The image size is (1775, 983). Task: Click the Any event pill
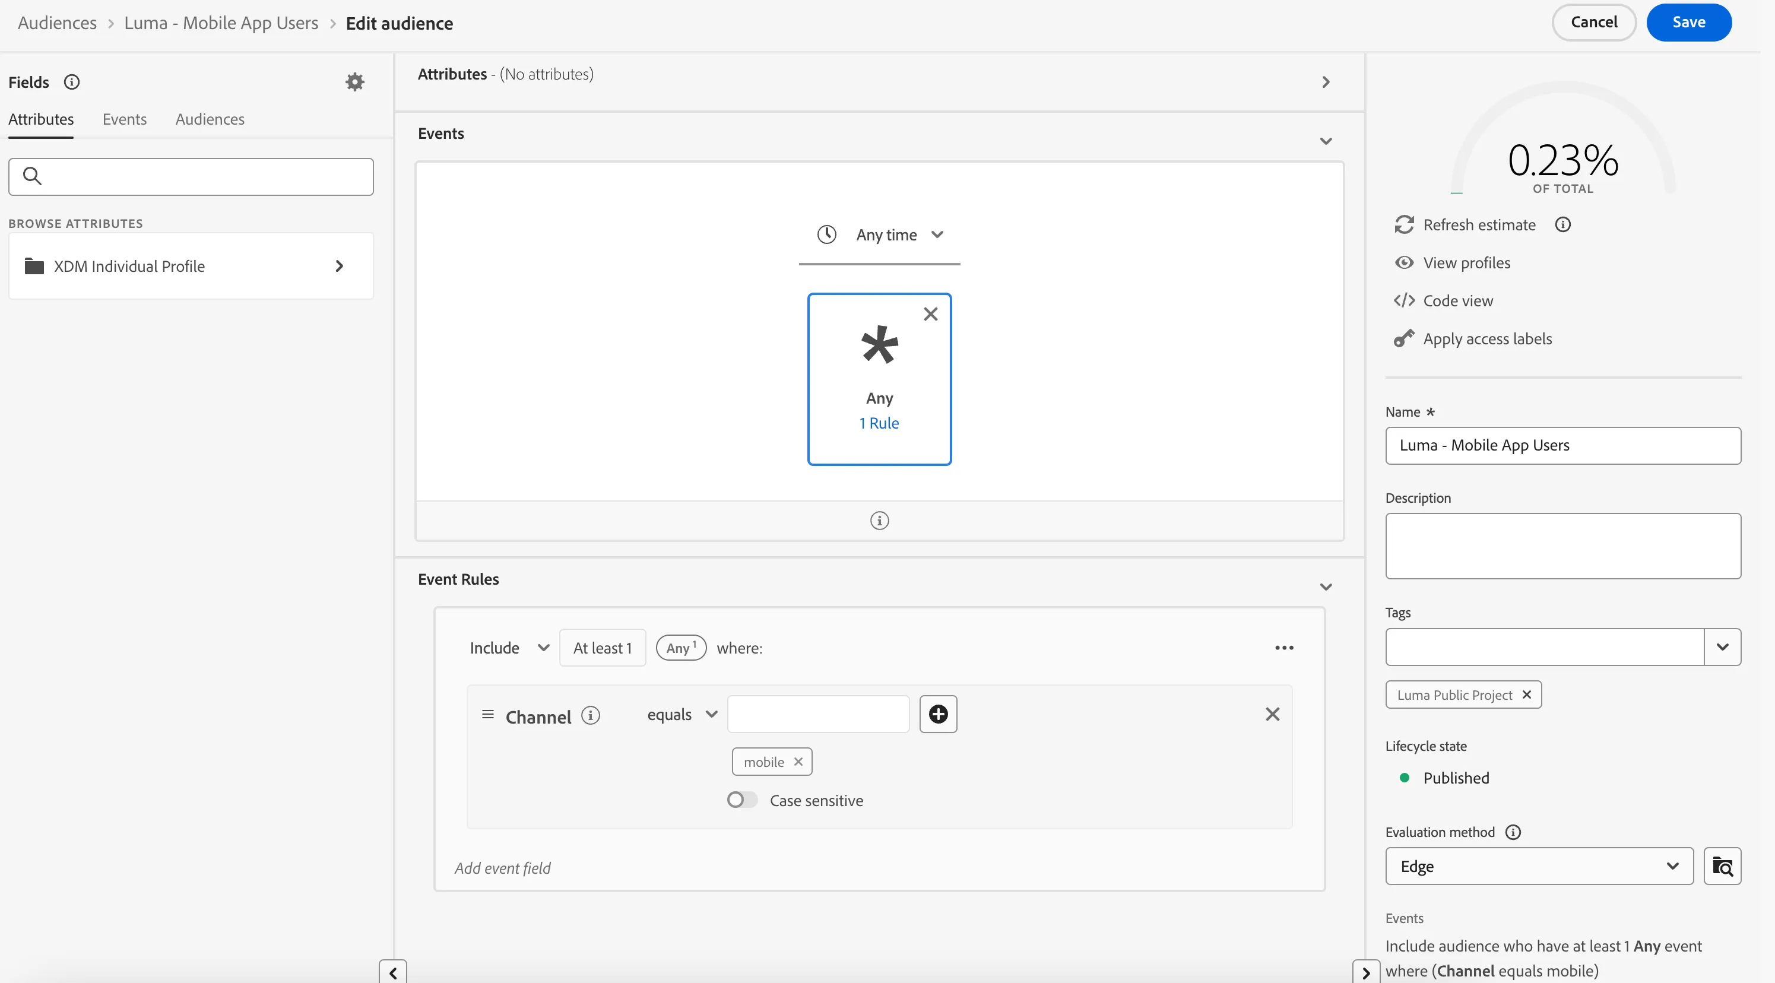point(681,648)
